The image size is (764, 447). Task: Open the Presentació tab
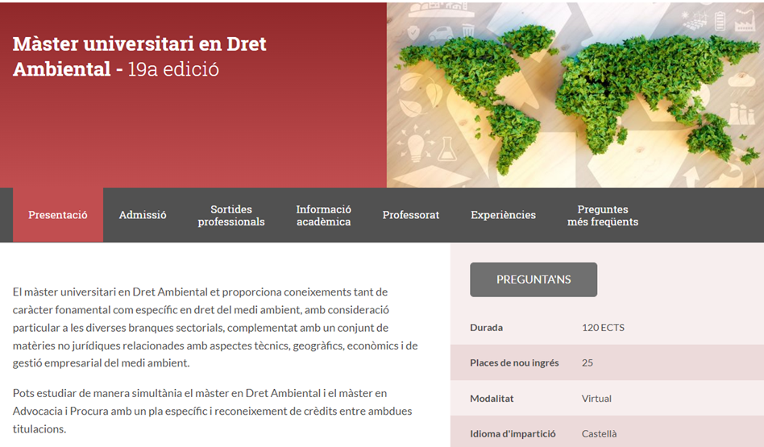pyautogui.click(x=58, y=215)
